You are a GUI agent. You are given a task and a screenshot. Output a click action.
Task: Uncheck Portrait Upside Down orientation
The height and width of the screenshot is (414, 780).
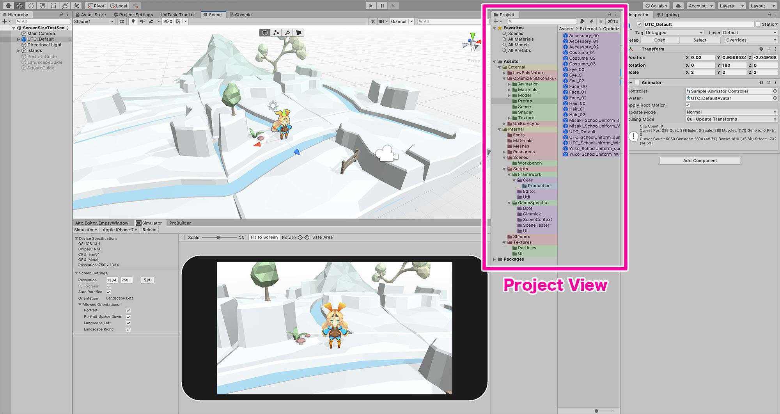[x=128, y=317]
